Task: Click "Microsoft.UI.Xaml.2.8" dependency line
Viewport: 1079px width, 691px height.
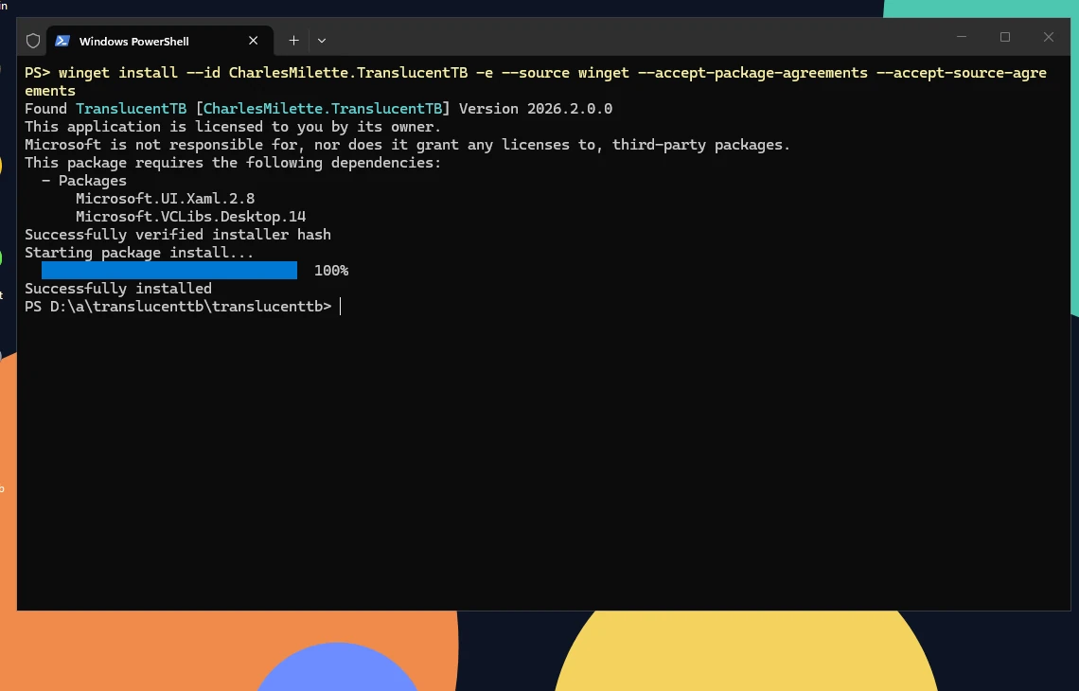Action: pos(165,198)
